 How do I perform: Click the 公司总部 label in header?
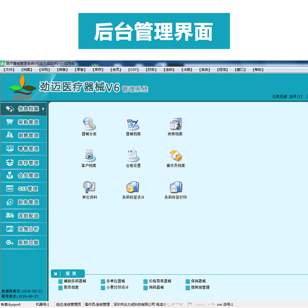pos(280,97)
